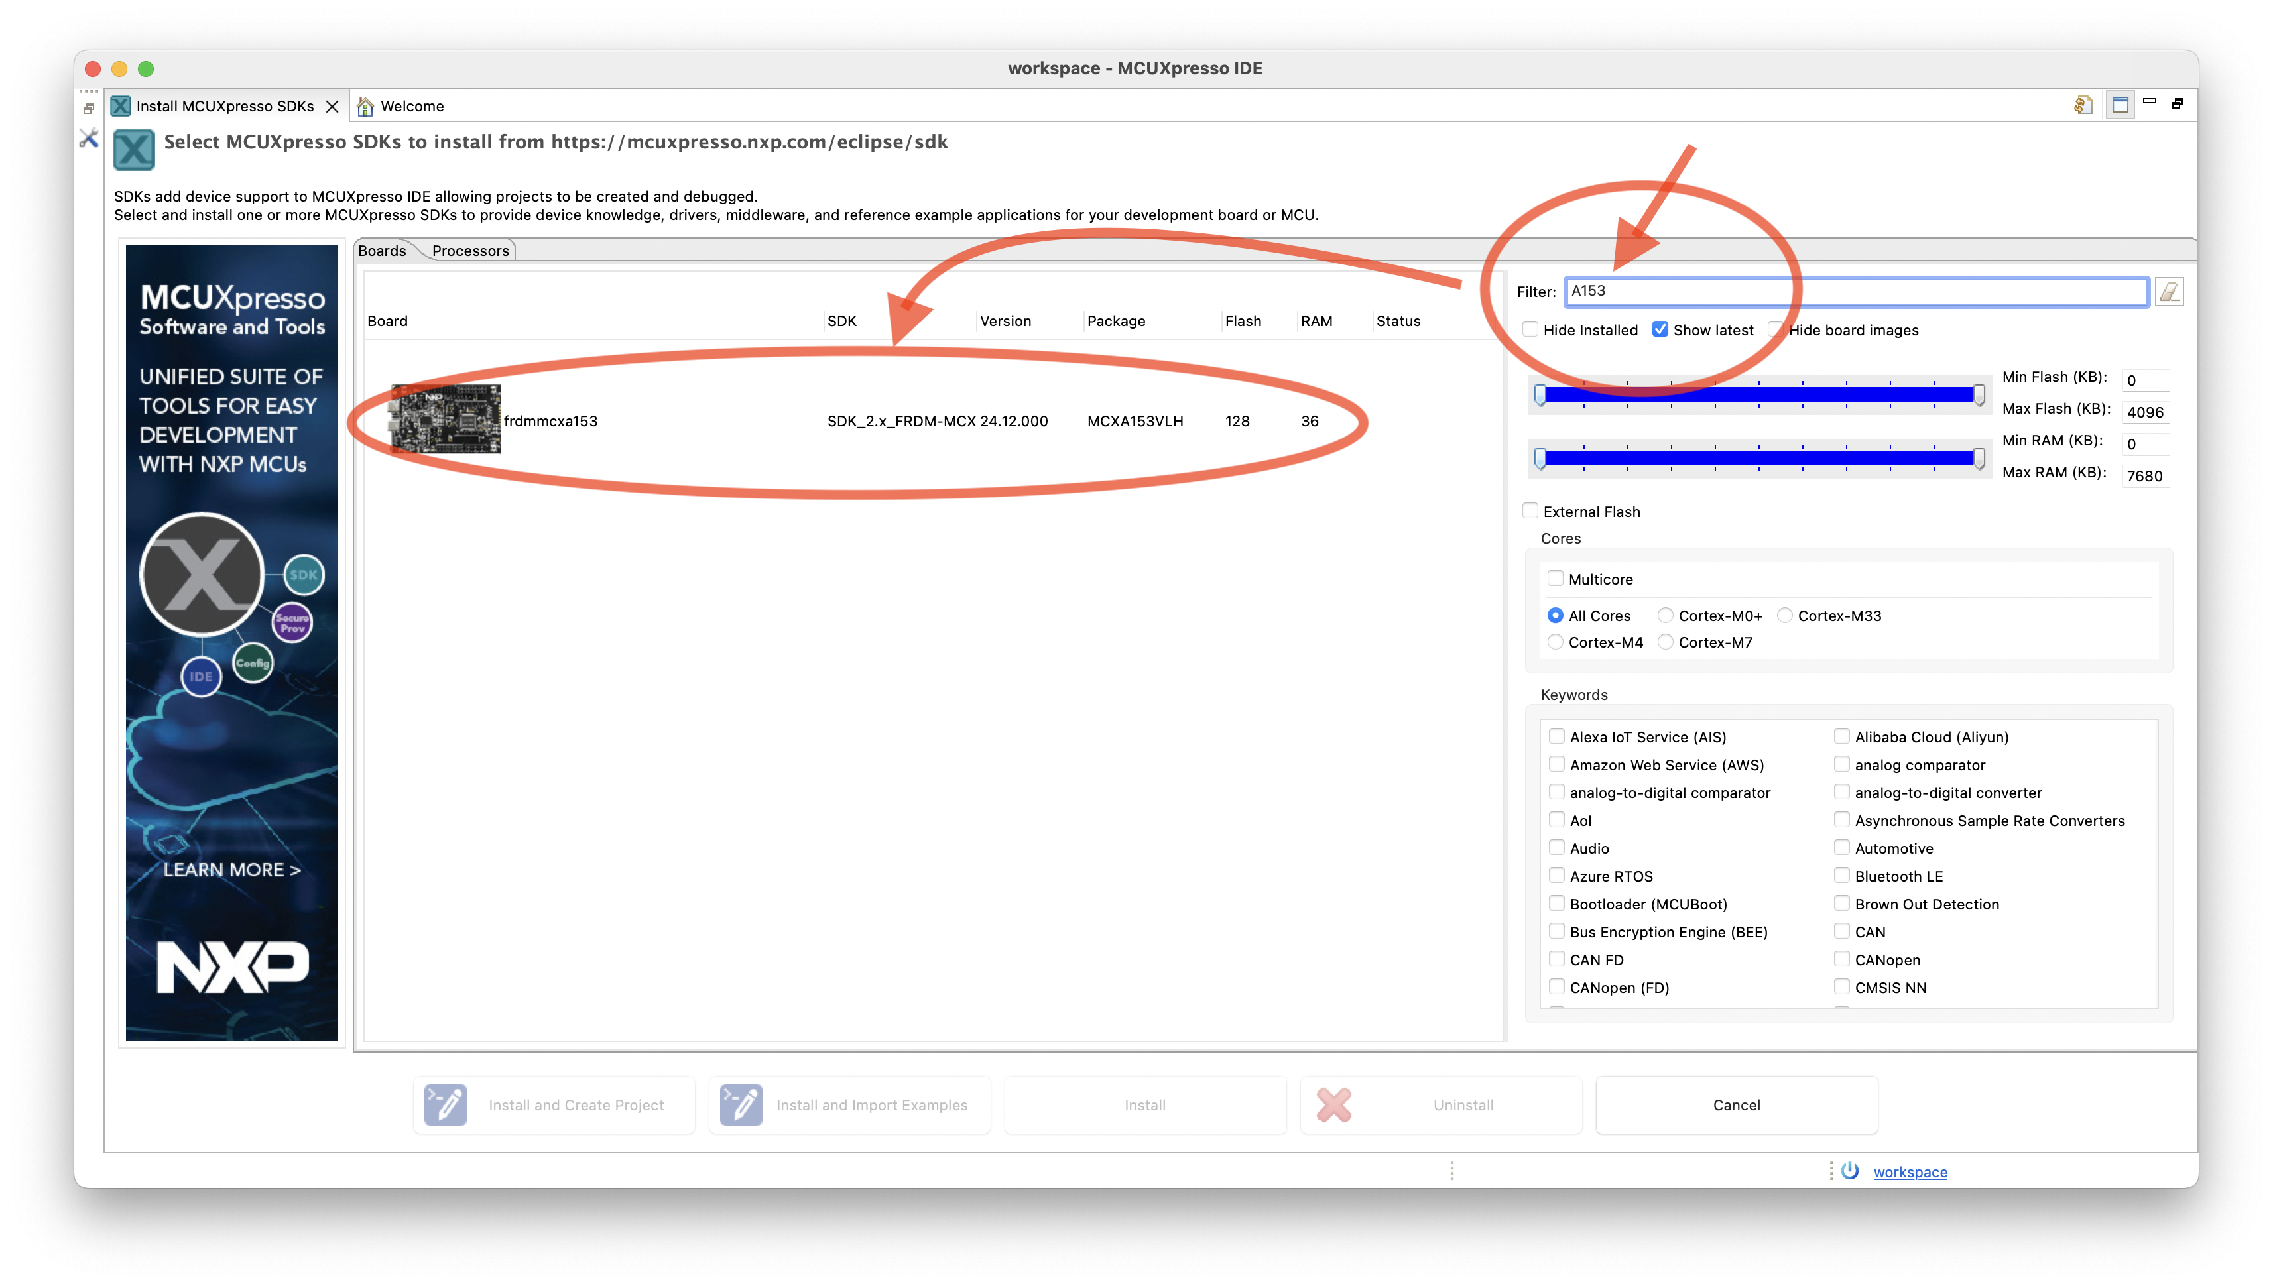Screen dimensions: 2273x1286
Task: Click the editor view toggle icon
Action: tap(2120, 105)
